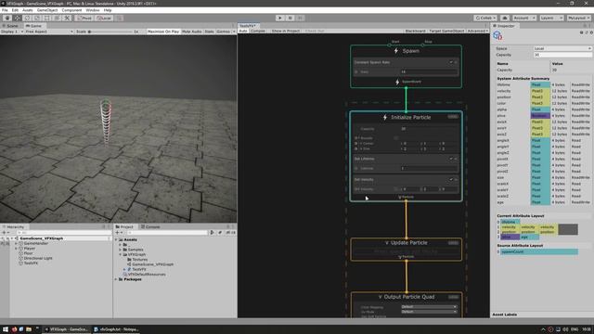Click the Play button
Image resolution: width=594 pixels, height=334 pixels.
280,18
